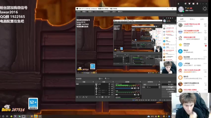Open the calendar check icon in the QQ header
This screenshot has width=211, height=118.
(193, 4)
